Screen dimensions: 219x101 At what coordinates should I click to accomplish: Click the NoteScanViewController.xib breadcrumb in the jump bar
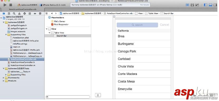tap(118, 13)
